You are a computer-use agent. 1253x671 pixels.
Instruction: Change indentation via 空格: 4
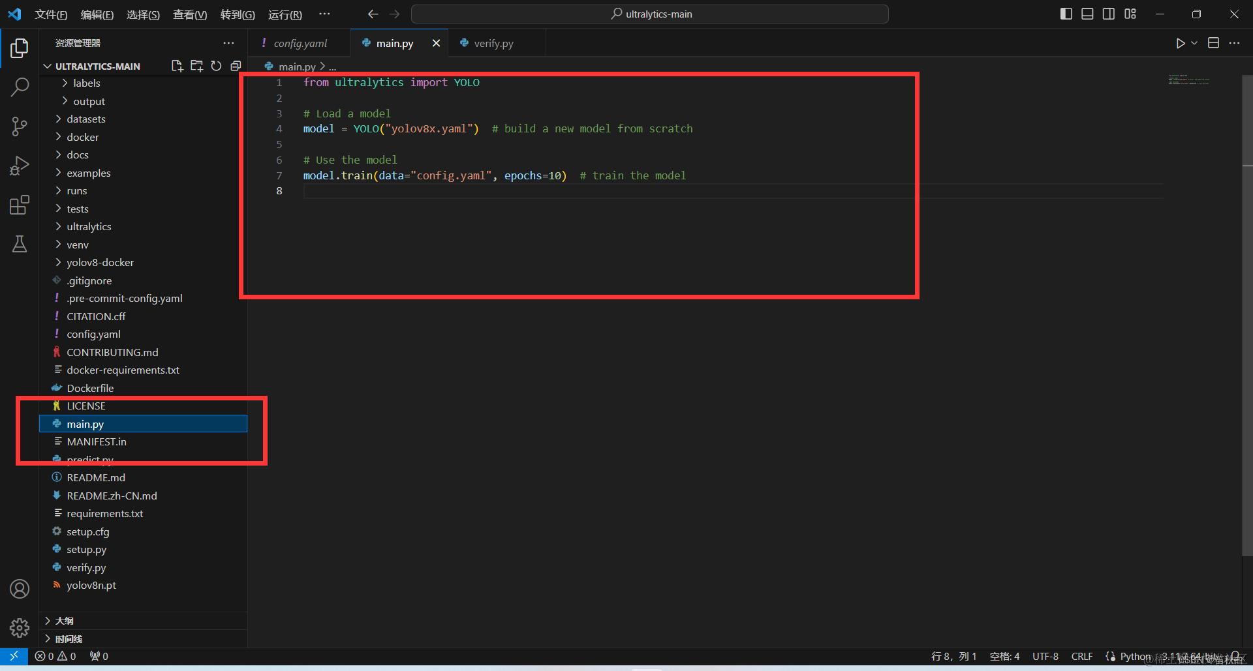click(1004, 656)
